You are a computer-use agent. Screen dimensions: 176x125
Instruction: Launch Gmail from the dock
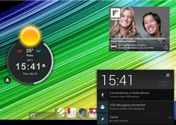93,113
